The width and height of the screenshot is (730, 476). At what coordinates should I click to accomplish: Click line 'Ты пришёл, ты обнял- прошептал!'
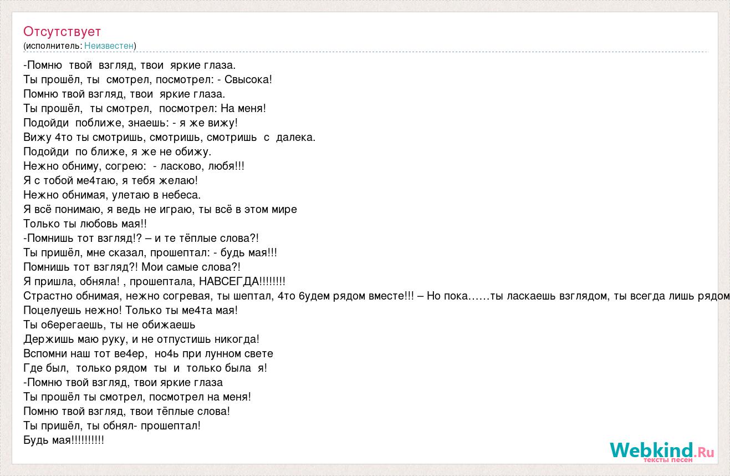tap(112, 426)
